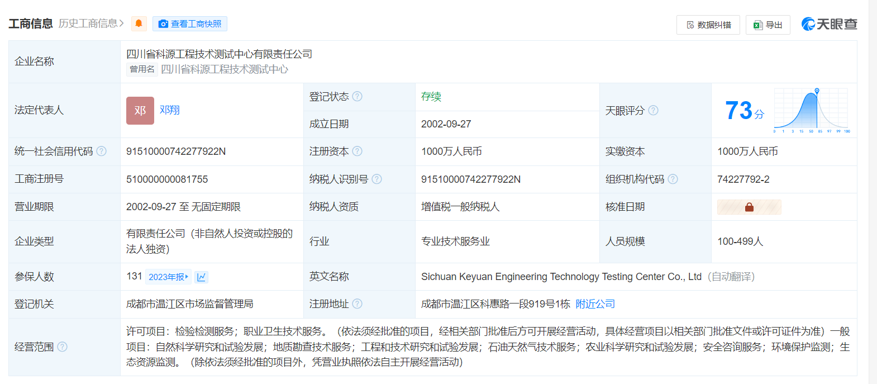Click the orange bell alert icon
This screenshot has width=877, height=384.
pyautogui.click(x=139, y=23)
